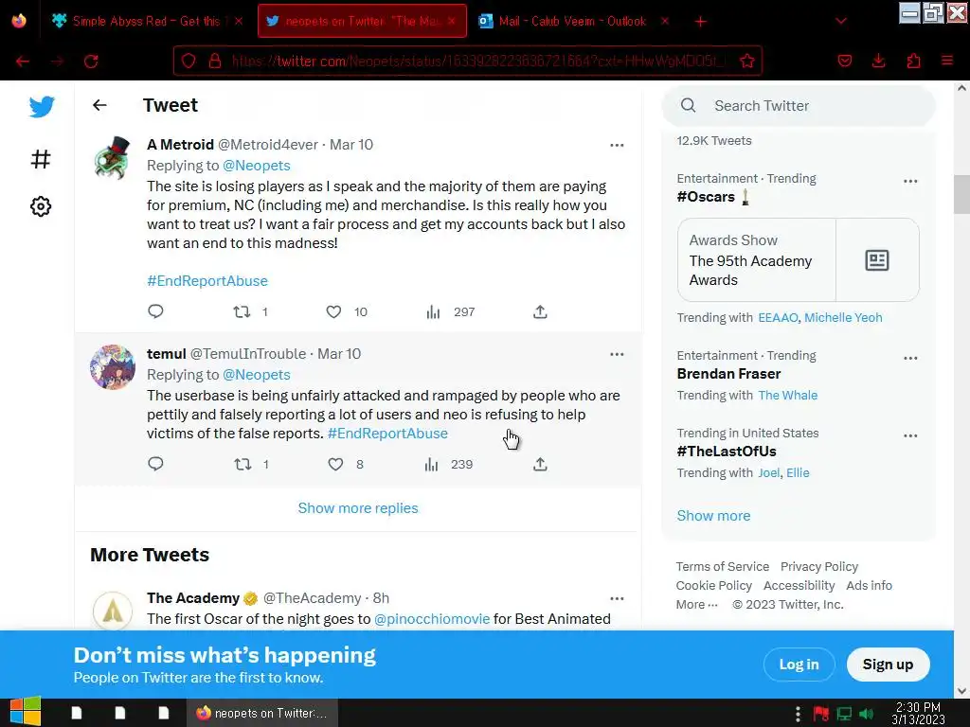View analytics of A Metroid's tweet
This screenshot has width=970, height=727.
click(433, 311)
